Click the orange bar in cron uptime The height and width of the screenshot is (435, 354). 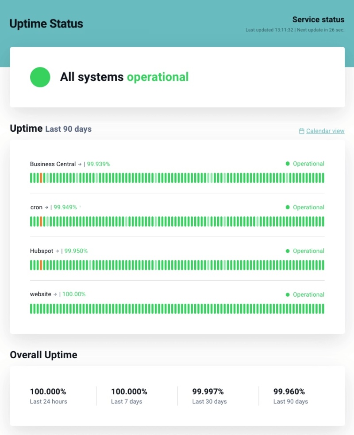(x=41, y=221)
